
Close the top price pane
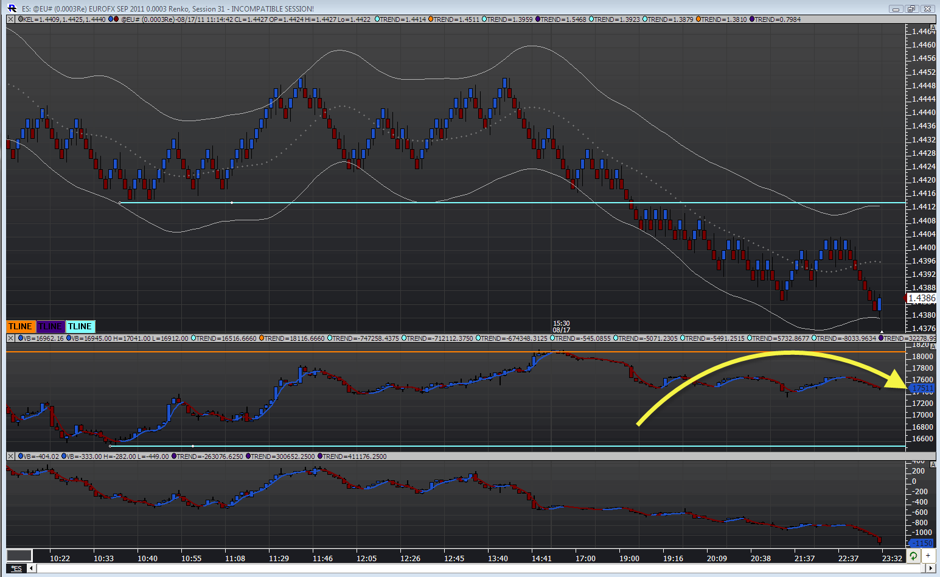(x=11, y=19)
